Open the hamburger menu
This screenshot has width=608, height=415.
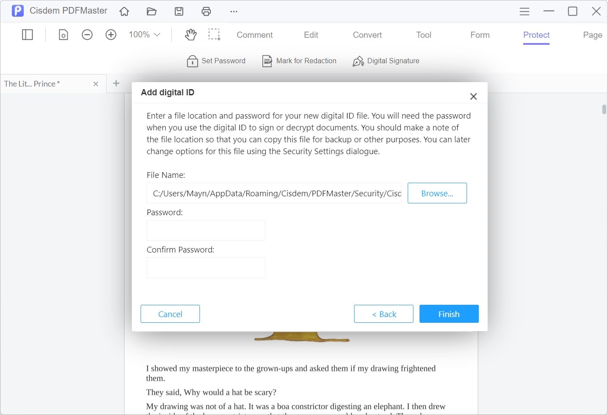524,11
